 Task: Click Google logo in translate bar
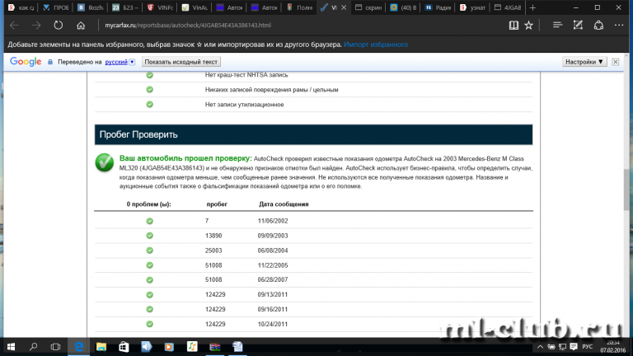pyautogui.click(x=26, y=62)
